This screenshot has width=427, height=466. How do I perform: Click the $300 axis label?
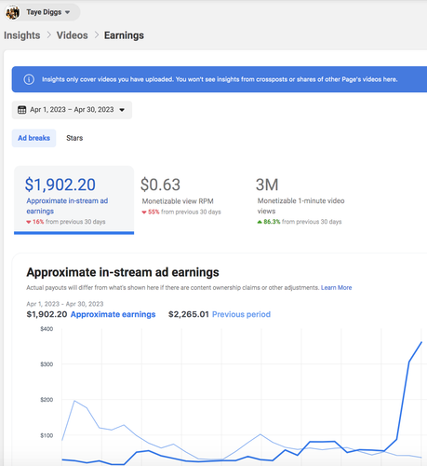point(47,364)
